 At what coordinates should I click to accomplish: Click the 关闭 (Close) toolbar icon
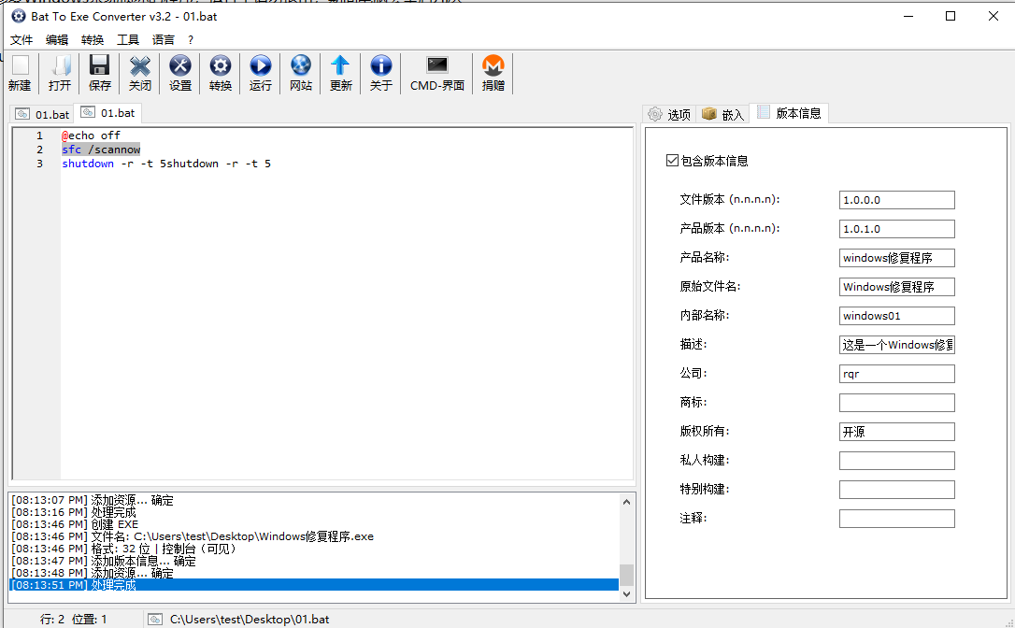point(140,73)
